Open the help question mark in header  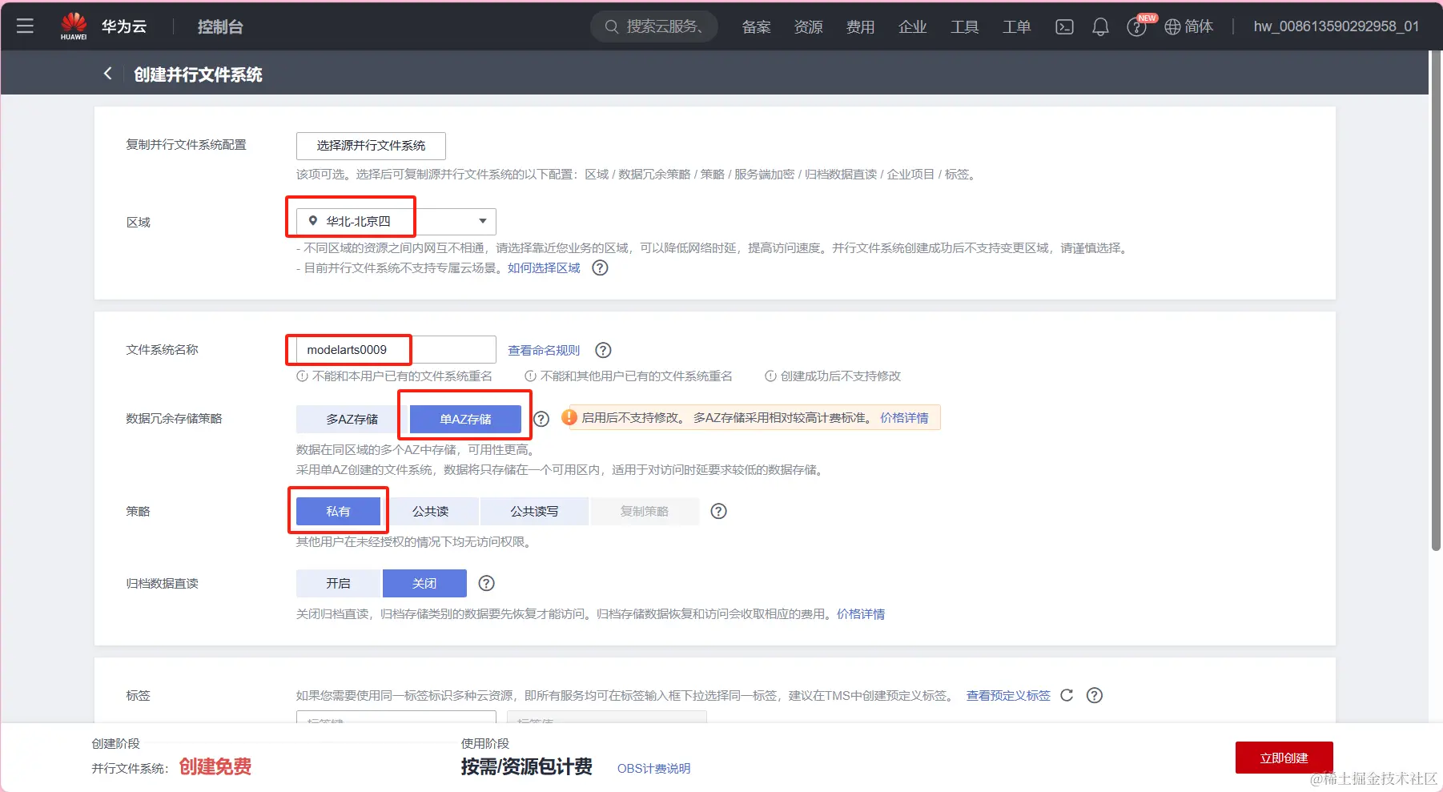[1136, 27]
